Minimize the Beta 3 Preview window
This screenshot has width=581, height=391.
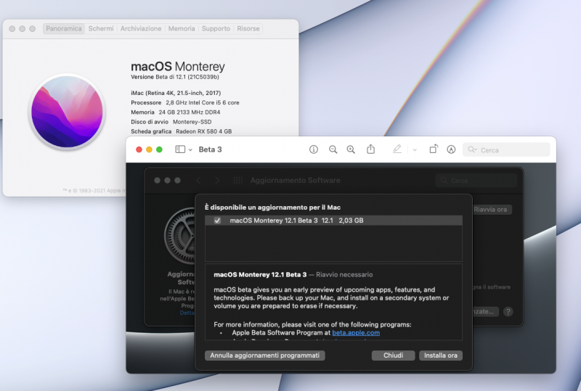[x=149, y=149]
